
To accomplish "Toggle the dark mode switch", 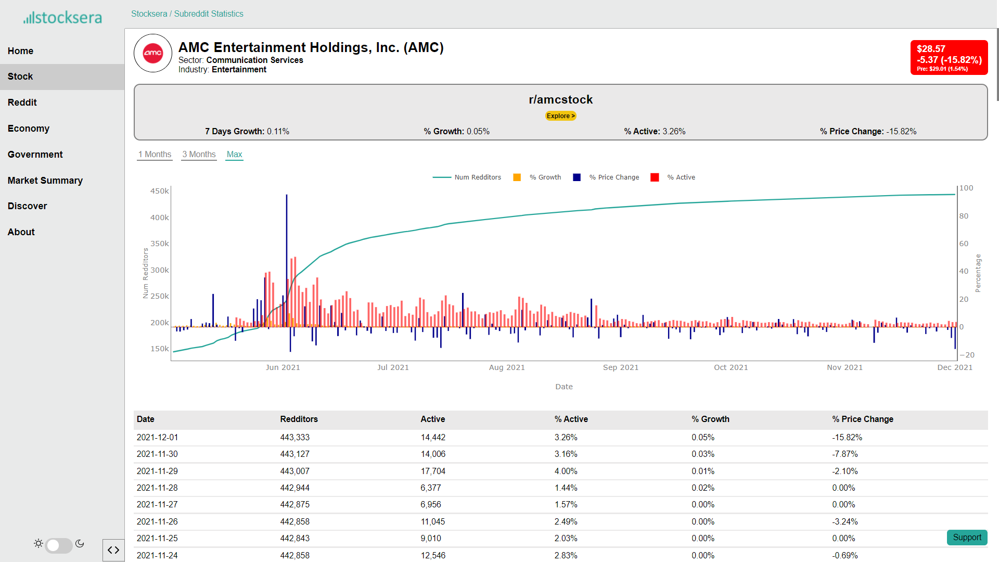I will (59, 545).
